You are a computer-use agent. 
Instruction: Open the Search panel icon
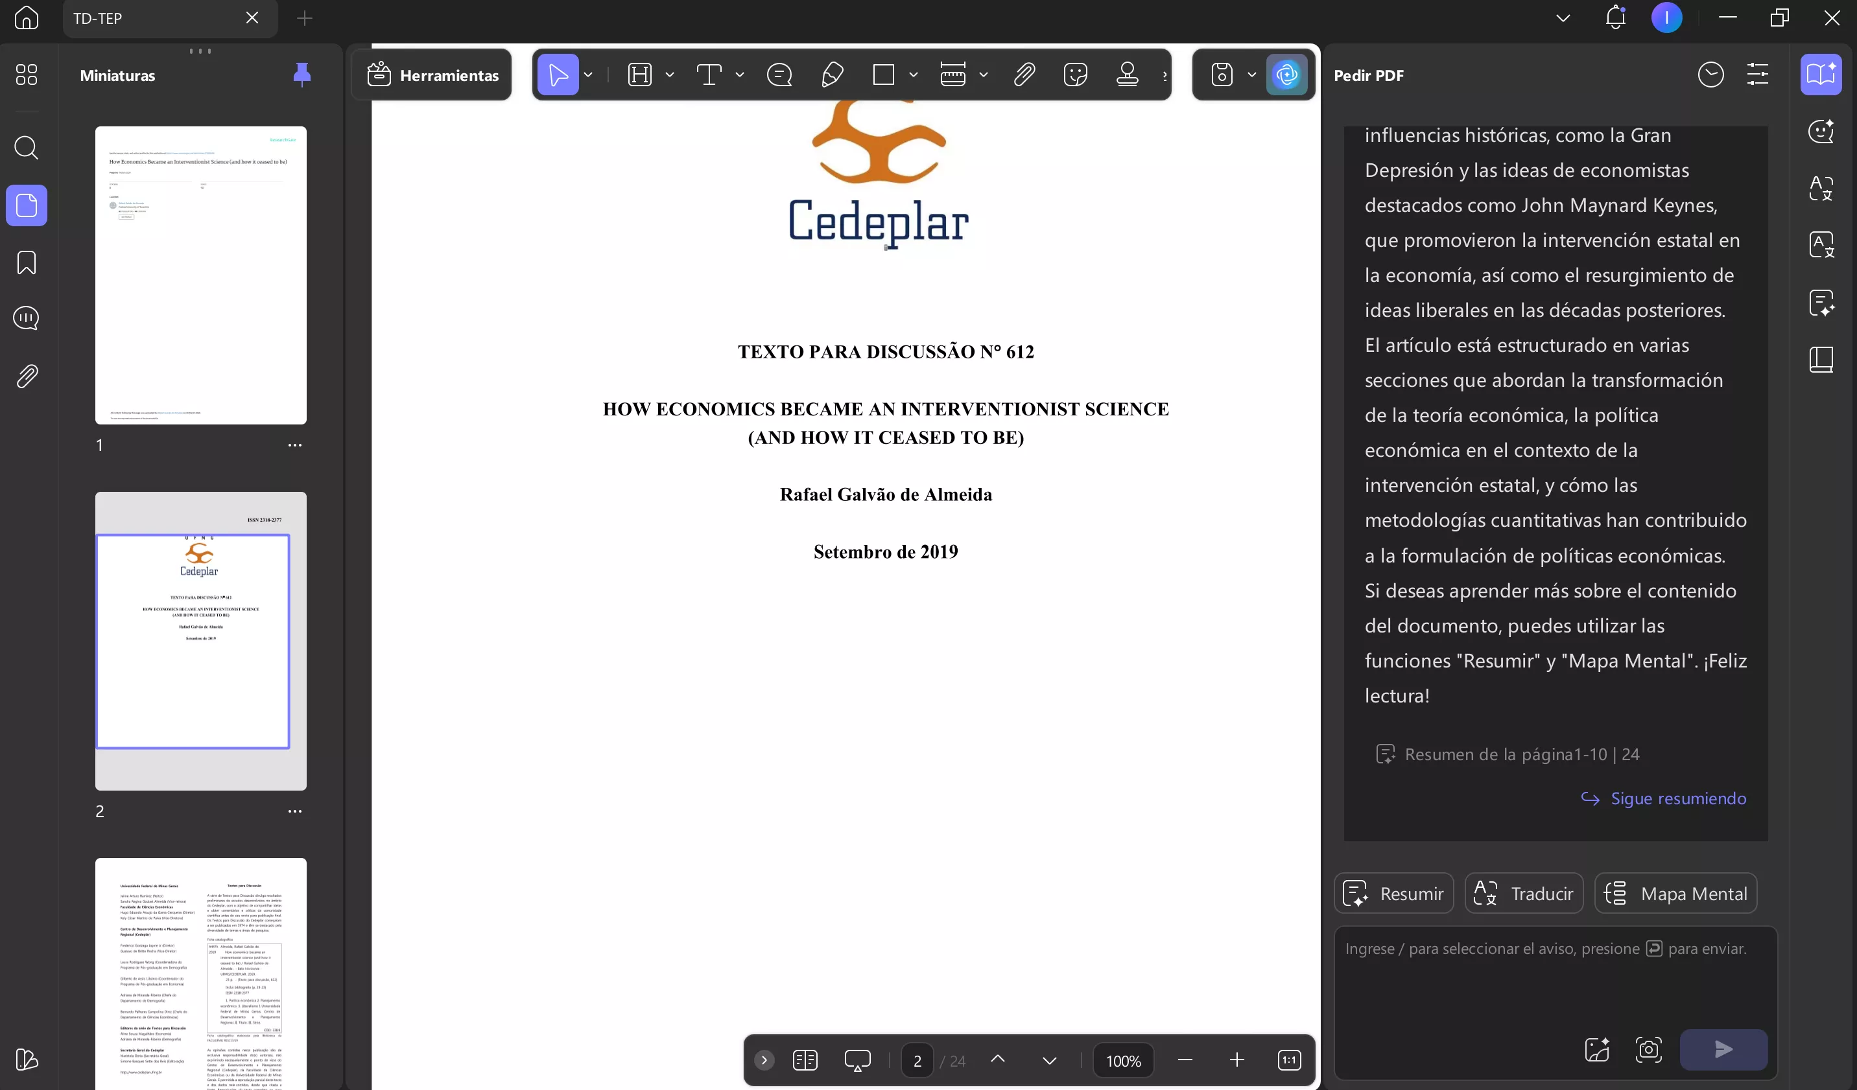pyautogui.click(x=27, y=147)
